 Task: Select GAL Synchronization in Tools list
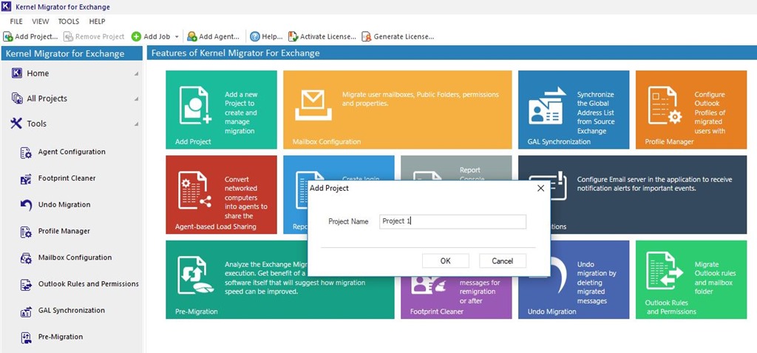tap(72, 310)
